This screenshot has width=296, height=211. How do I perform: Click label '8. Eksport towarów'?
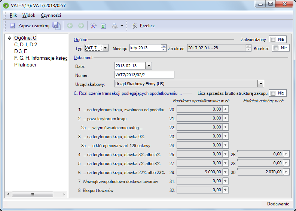(96, 190)
